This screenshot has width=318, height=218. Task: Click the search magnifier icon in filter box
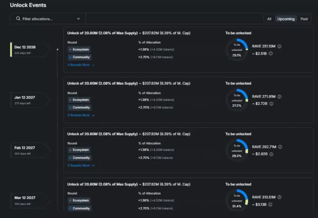tap(18, 19)
